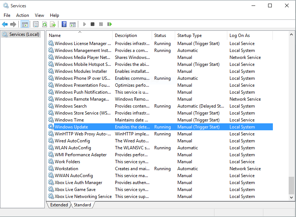Screen dimensions: 296x217
Task: Select Windows Store Service (WS...) row
Action: tap(160, 113)
